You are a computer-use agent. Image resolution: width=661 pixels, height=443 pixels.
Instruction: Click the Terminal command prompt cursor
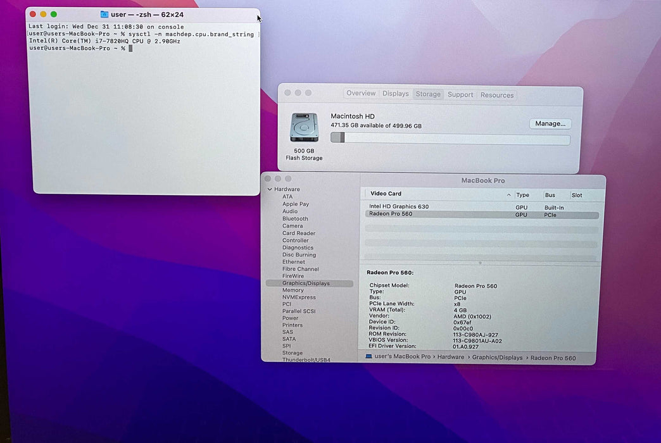coord(130,49)
